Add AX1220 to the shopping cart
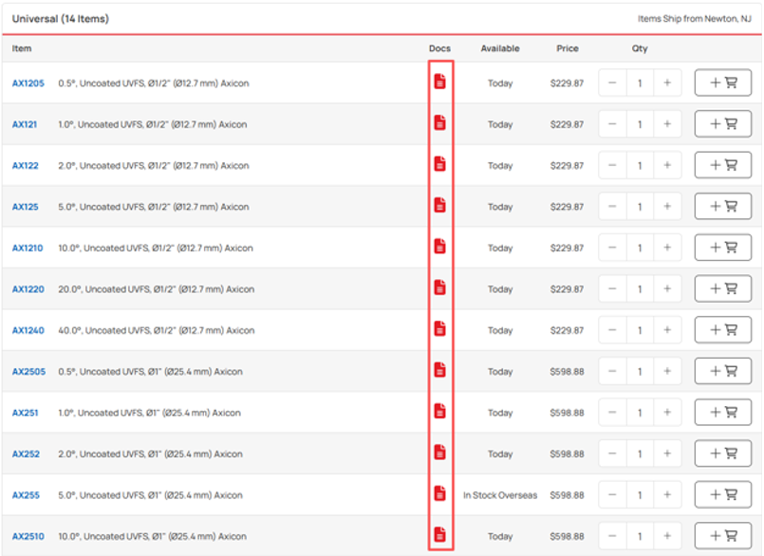The image size is (764, 556). click(722, 289)
